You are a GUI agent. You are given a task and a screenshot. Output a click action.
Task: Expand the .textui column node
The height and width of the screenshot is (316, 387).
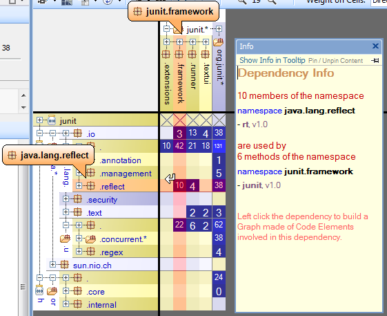coord(206,41)
